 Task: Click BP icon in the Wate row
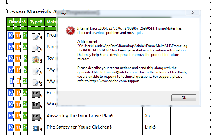click(36, 106)
